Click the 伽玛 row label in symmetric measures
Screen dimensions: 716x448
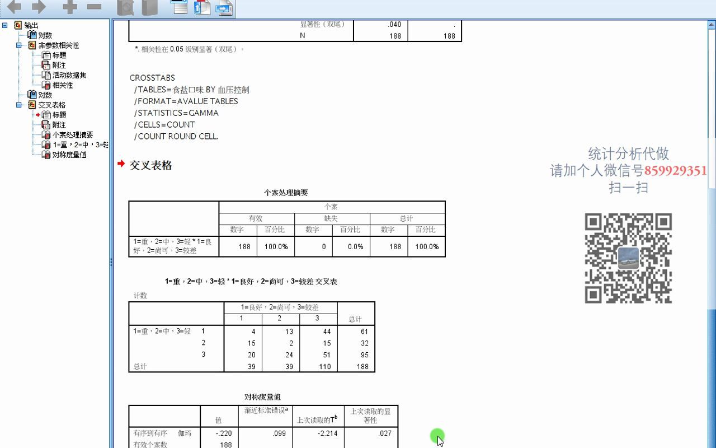185,433
